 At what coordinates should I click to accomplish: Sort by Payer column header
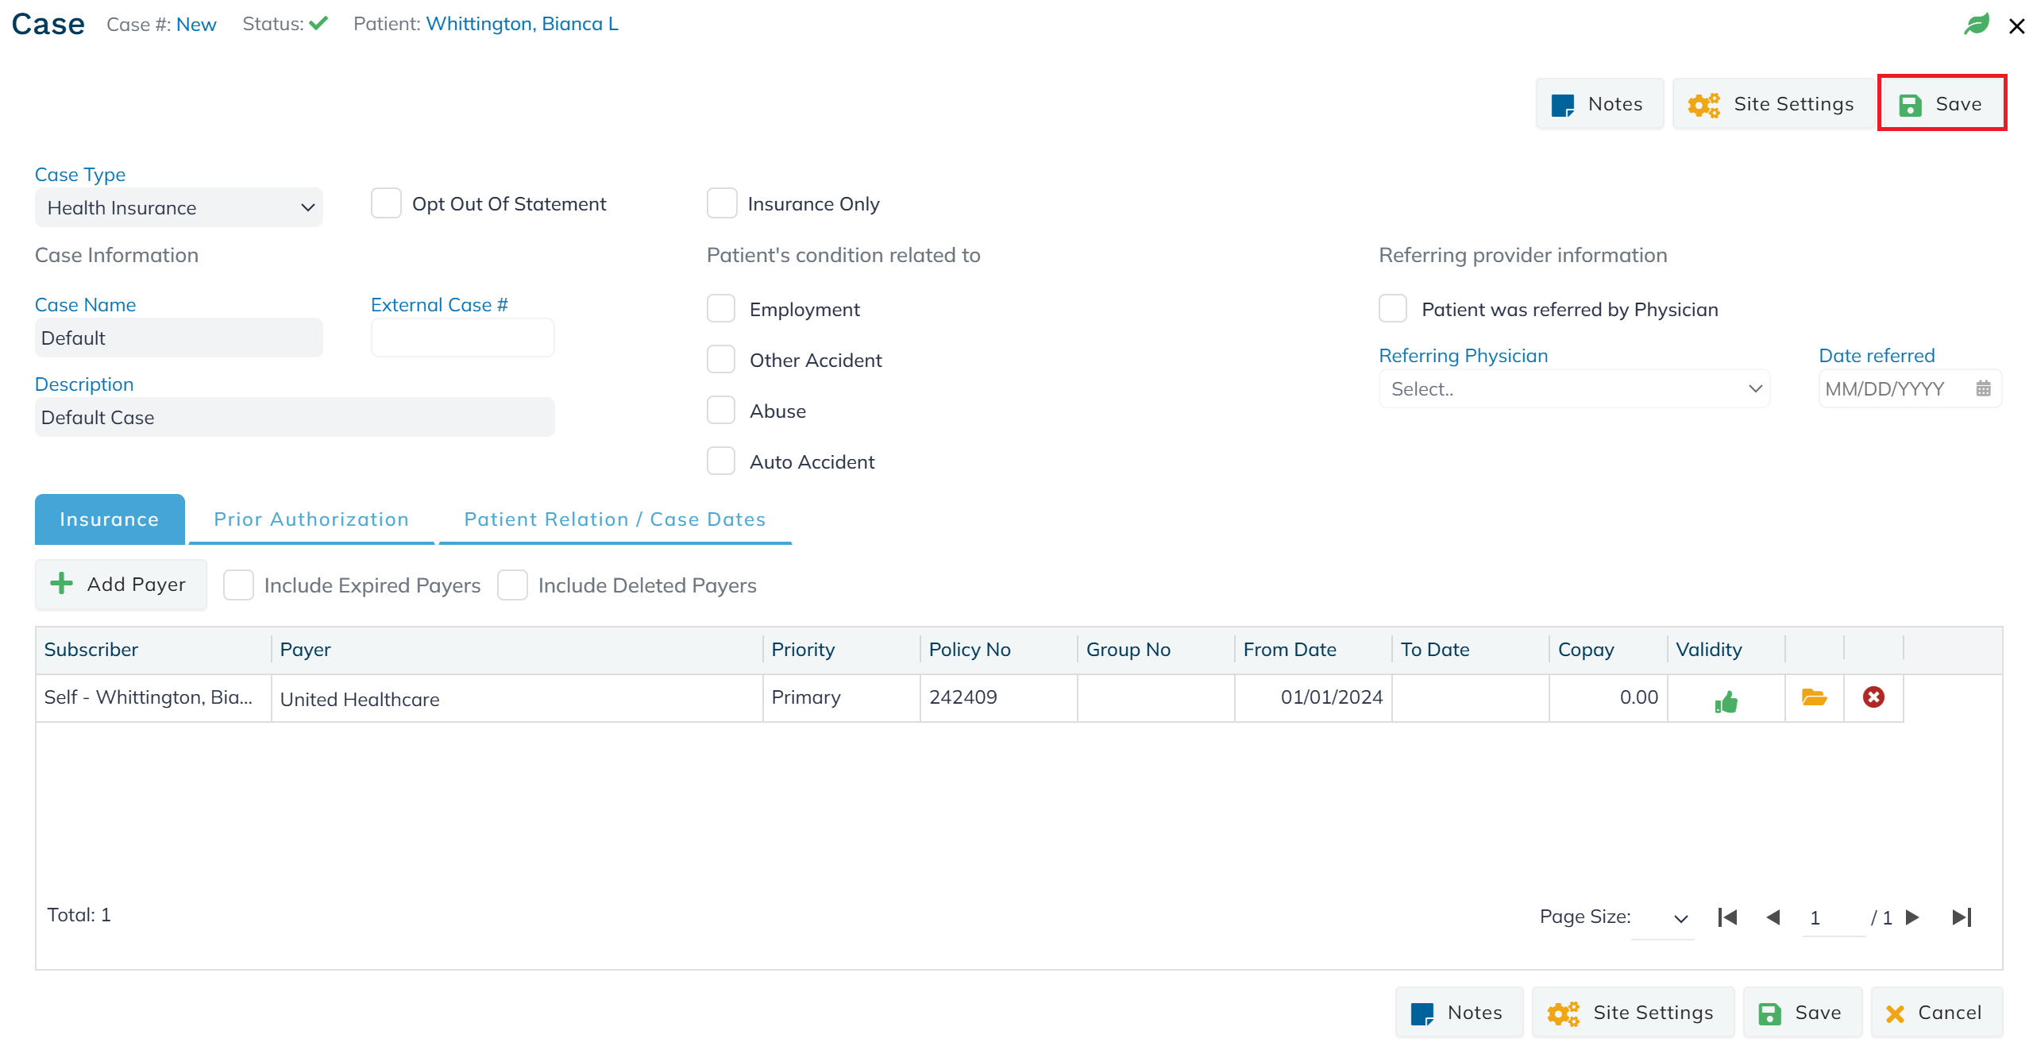click(516, 650)
